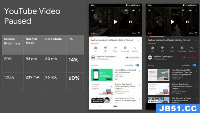Open options for 'How to Make an Android App'
The height and width of the screenshot is (113, 200).
click(x=139, y=71)
